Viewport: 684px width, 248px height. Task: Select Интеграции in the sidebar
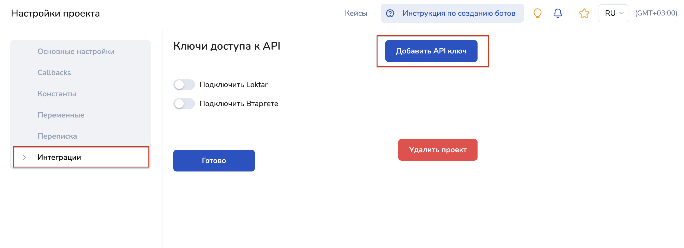(59, 157)
